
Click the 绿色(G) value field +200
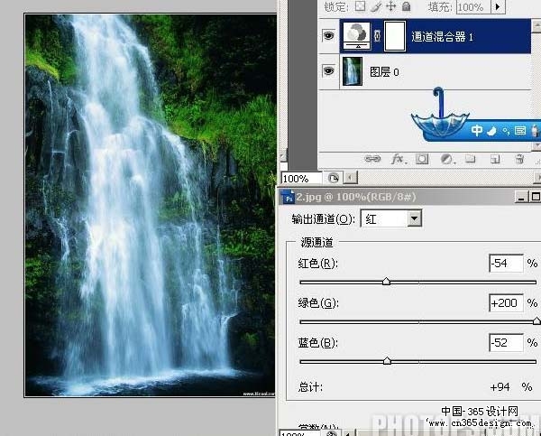[x=506, y=303]
